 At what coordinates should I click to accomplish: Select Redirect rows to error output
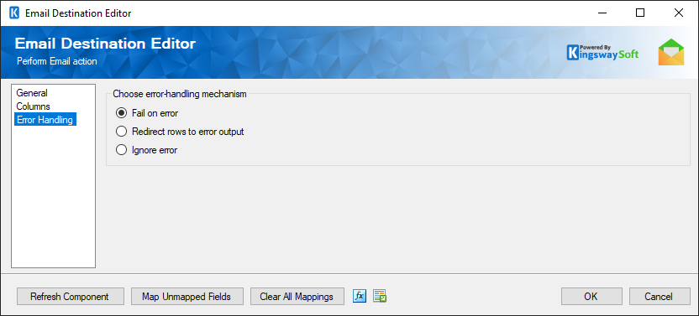(180, 132)
